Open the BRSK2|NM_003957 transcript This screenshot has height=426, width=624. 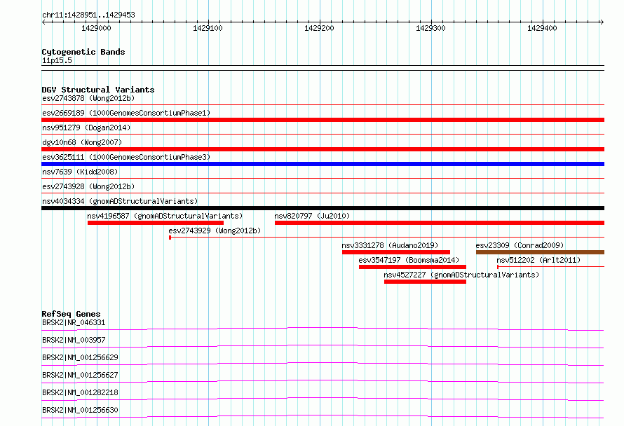(74, 340)
